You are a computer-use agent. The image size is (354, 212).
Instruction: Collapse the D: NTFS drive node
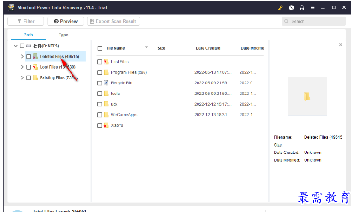click(x=16, y=46)
